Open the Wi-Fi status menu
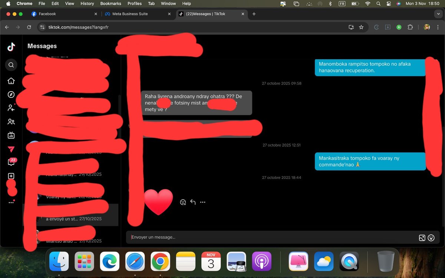This screenshot has height=278, width=445. click(367, 3)
